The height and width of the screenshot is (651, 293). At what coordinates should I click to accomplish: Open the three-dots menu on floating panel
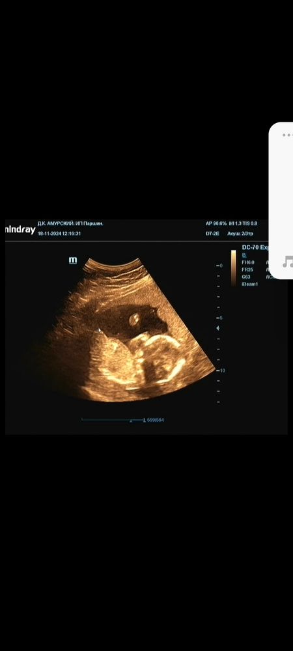tap(287, 135)
